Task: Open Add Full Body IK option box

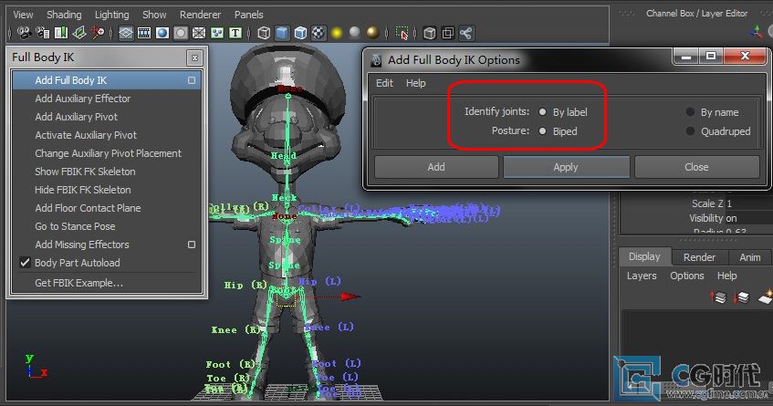Action: click(192, 80)
